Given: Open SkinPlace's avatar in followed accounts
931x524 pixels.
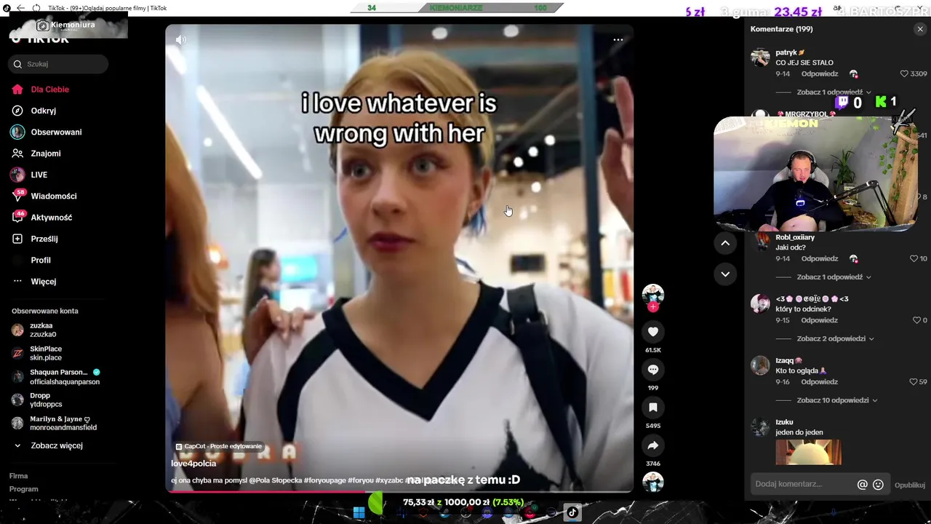Looking at the screenshot, I should point(17,354).
